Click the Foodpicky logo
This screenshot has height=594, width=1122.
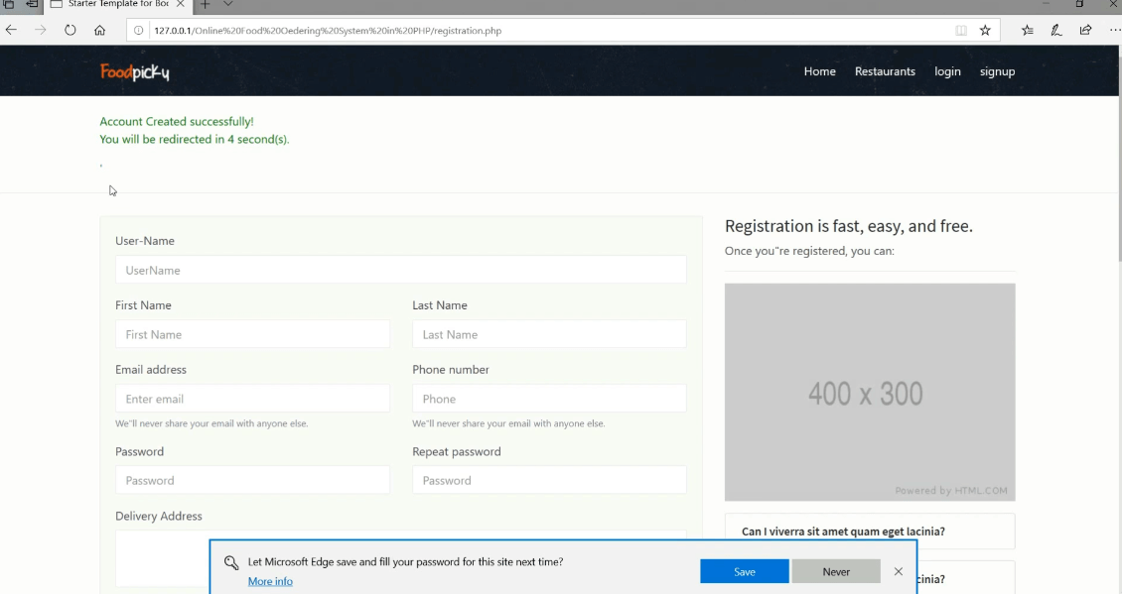pyautogui.click(x=135, y=71)
